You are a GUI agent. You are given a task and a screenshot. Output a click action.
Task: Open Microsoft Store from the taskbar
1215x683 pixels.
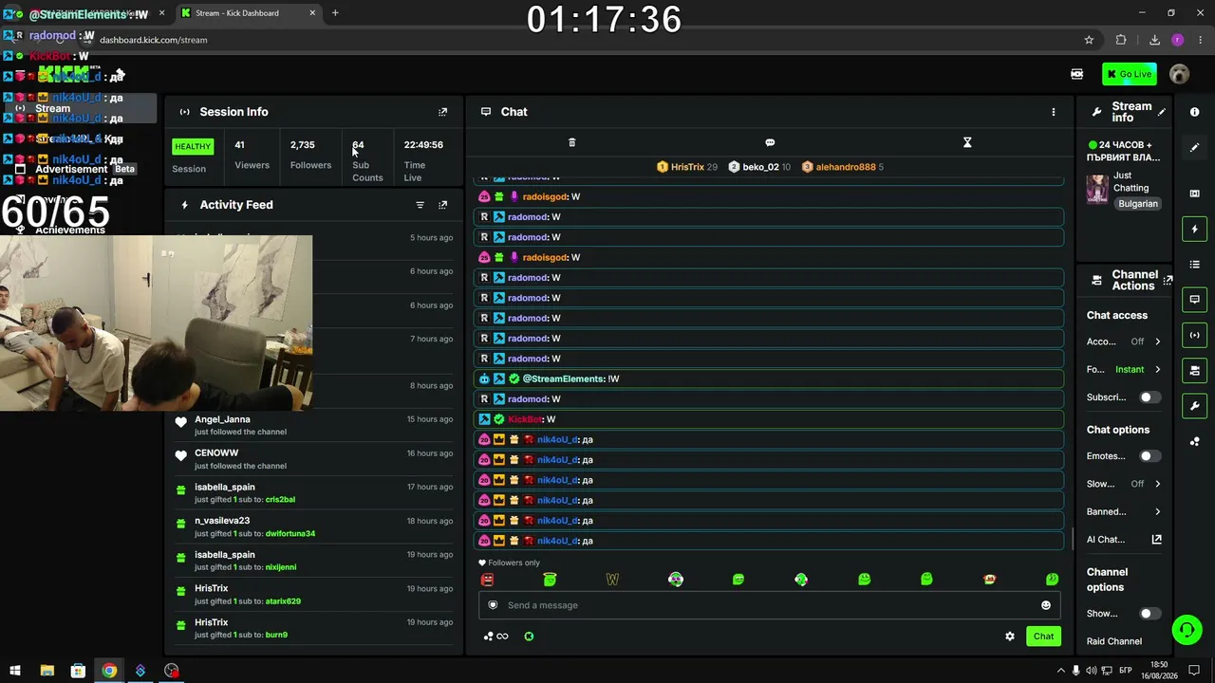click(78, 671)
